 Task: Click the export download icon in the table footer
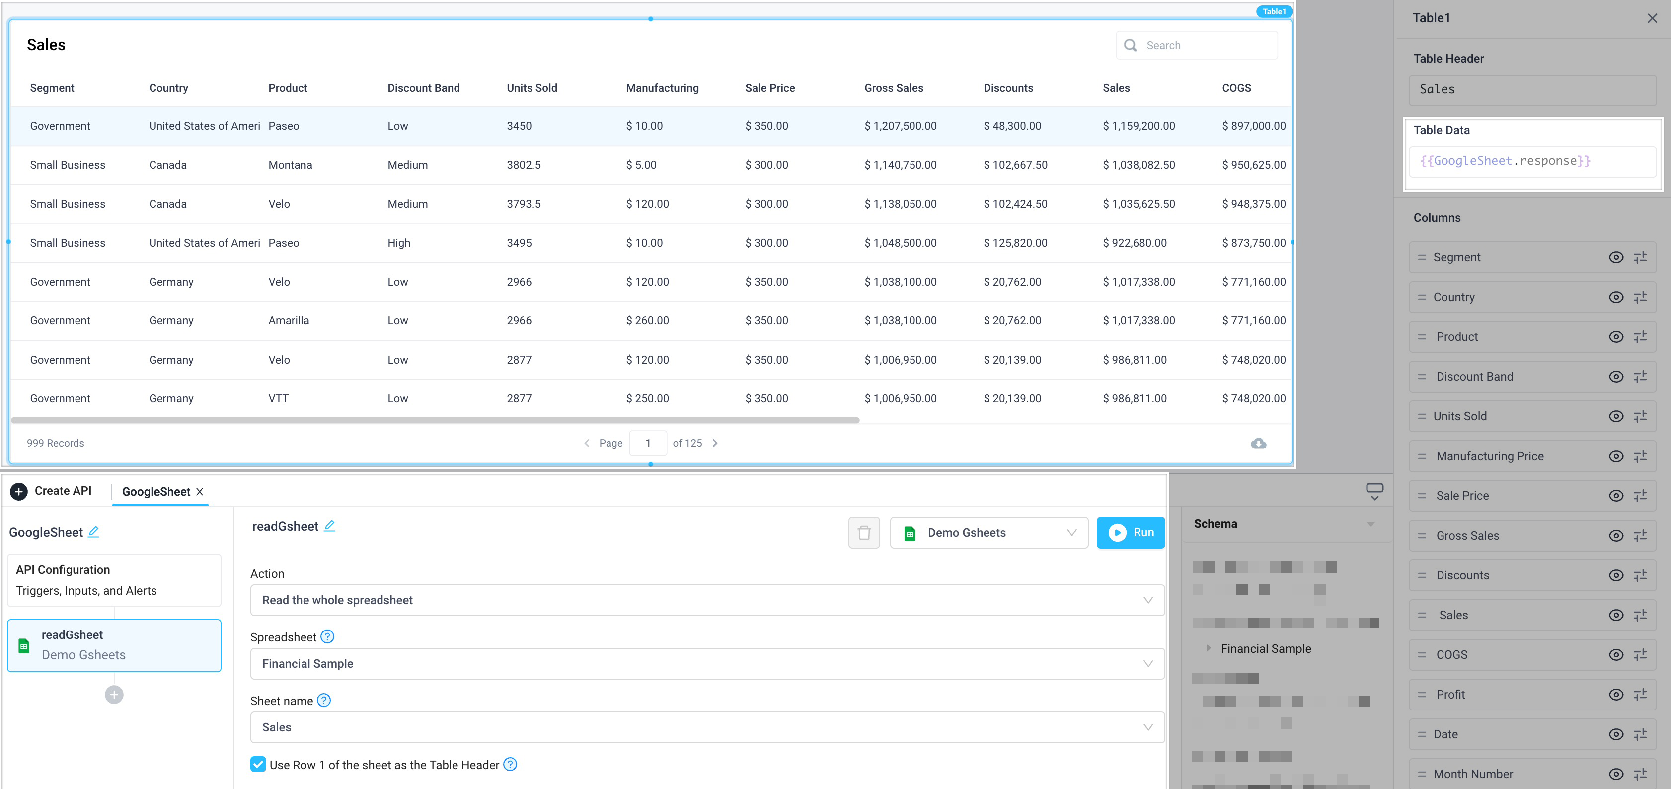[x=1258, y=443]
